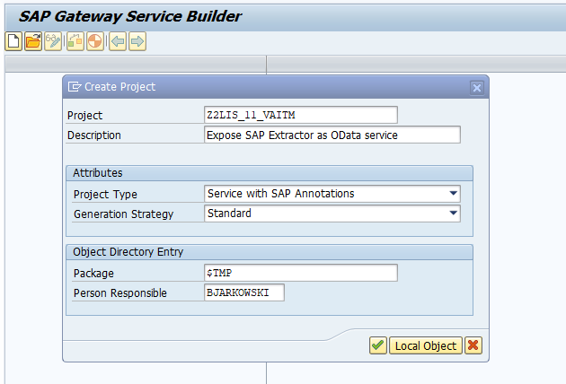Toggle Display/Change mode glasses-pencil icon

pos(54,41)
